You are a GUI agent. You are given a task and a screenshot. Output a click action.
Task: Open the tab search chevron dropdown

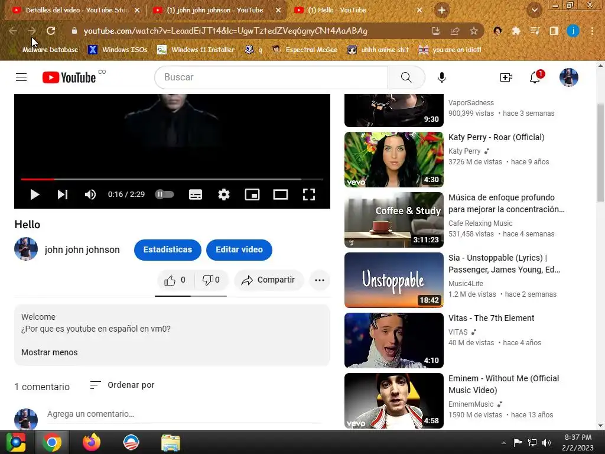tap(535, 11)
